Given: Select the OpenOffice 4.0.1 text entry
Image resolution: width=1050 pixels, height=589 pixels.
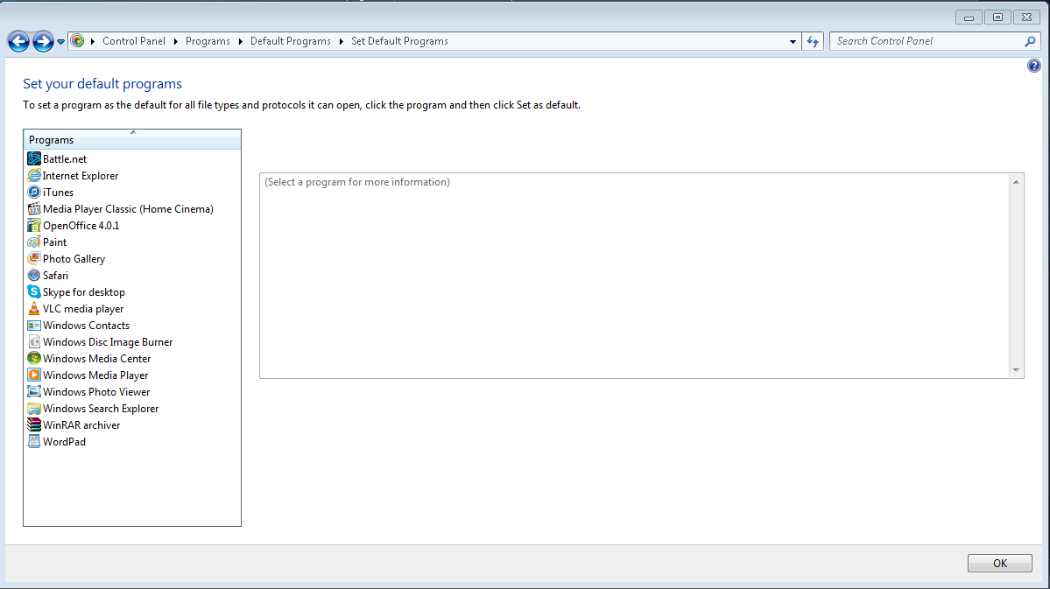Looking at the screenshot, I should (81, 226).
